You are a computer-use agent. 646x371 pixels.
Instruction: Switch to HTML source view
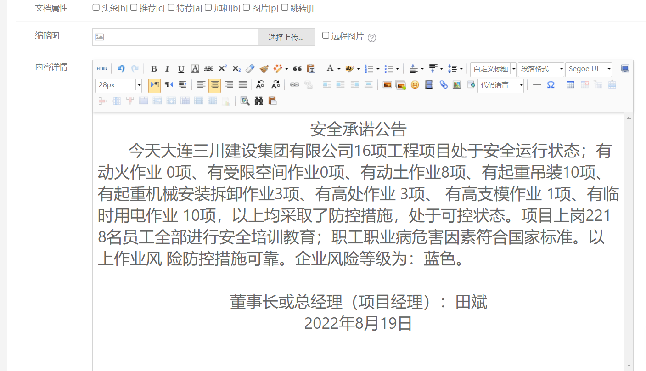point(102,69)
